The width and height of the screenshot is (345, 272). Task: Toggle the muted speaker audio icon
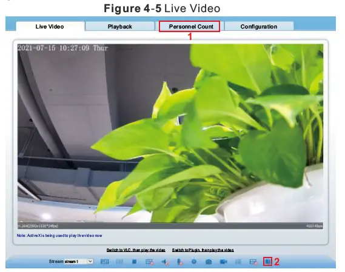(x=165, y=262)
